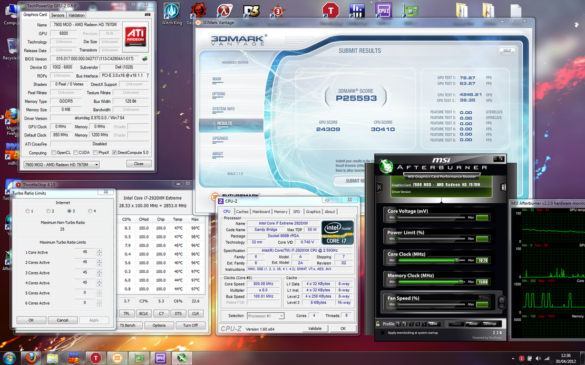Viewport: 585px width, 365px height.
Task: Click the Help button in 3DMark Vantage
Action: [507, 51]
